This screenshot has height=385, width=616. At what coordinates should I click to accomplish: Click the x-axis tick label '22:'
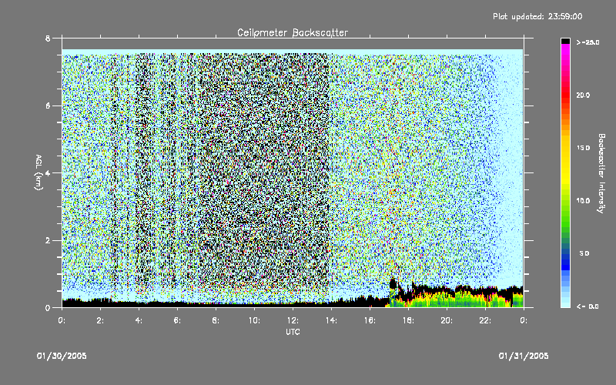click(485, 320)
